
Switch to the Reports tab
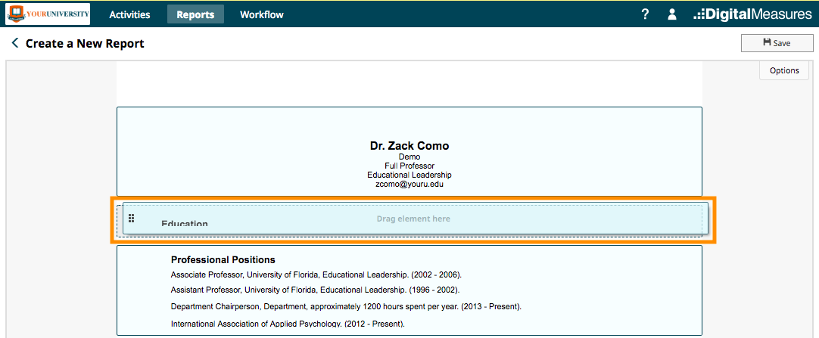[195, 14]
